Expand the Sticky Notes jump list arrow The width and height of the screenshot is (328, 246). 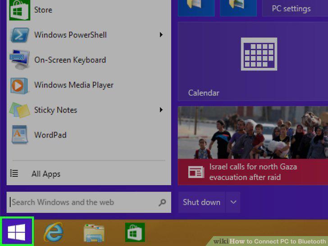[161, 110]
